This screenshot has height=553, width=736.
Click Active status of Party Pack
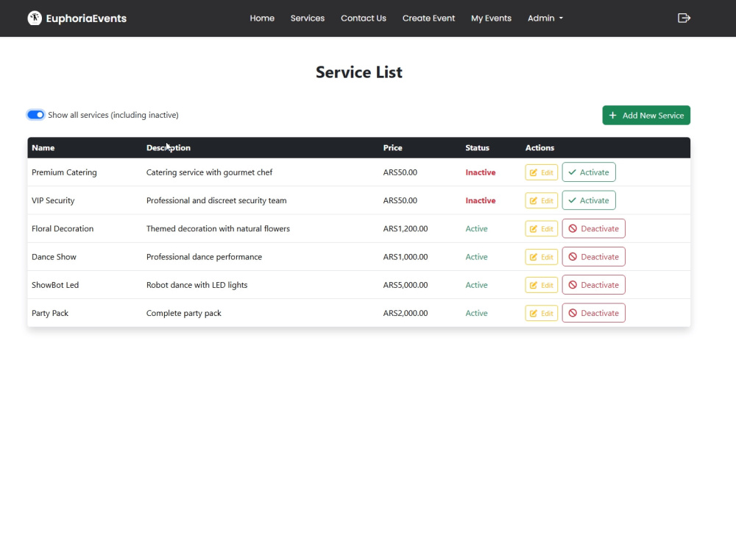tap(476, 313)
